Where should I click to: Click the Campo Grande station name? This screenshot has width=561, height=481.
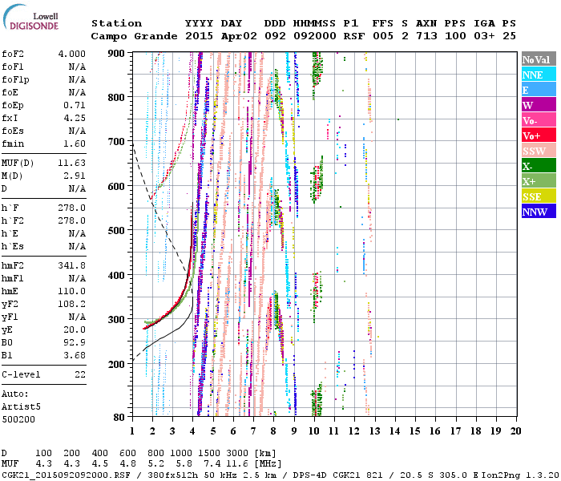point(134,36)
